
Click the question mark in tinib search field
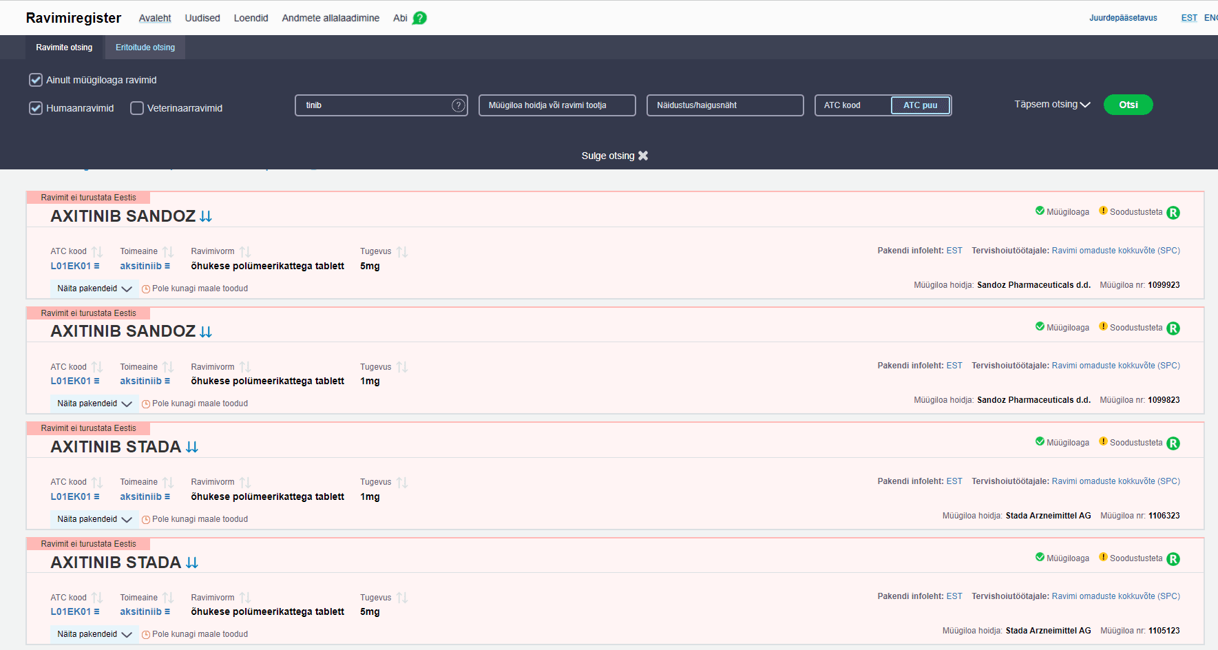tap(459, 105)
